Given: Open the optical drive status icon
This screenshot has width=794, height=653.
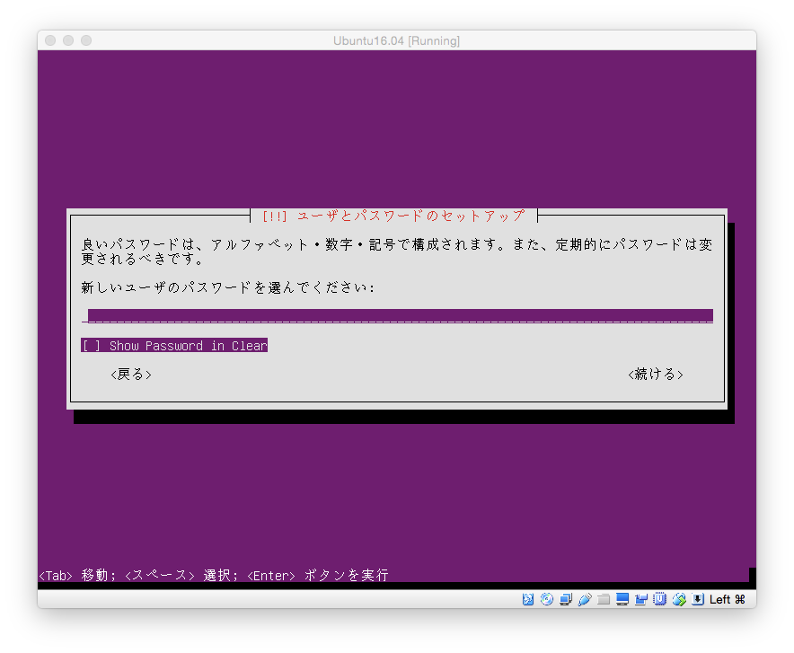Looking at the screenshot, I should click(547, 599).
